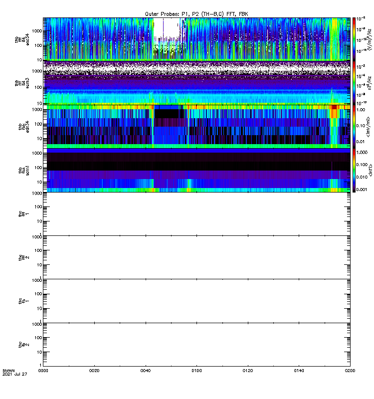
Task: Click the thb fbk scm1 filter bank panel
Action: 196,170
